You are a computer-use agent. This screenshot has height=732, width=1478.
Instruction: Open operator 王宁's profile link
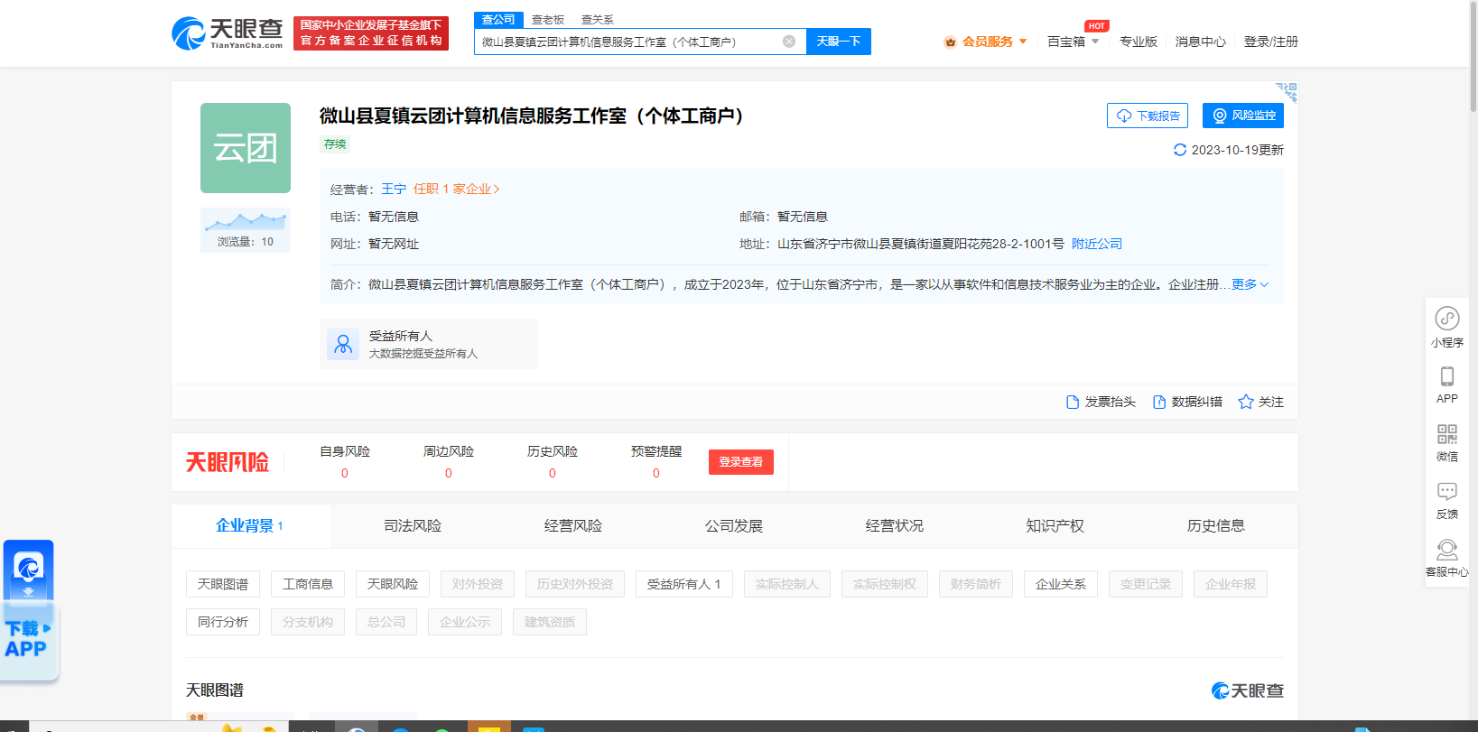(394, 189)
